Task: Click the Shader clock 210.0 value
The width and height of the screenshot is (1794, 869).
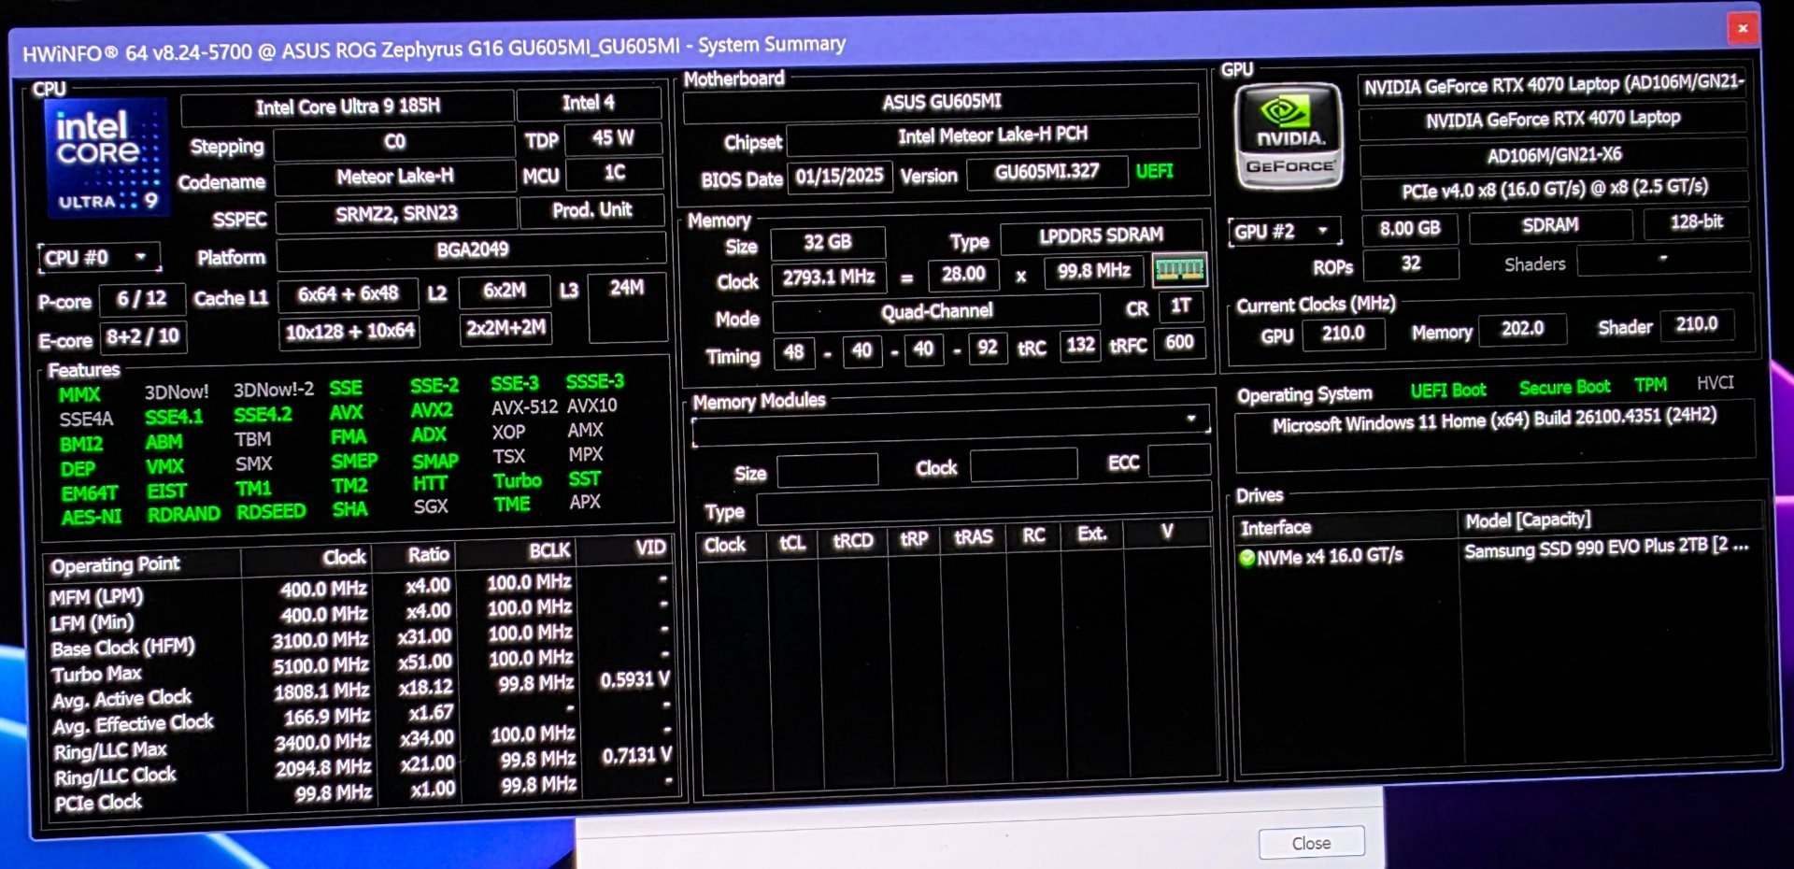Action: point(1696,324)
